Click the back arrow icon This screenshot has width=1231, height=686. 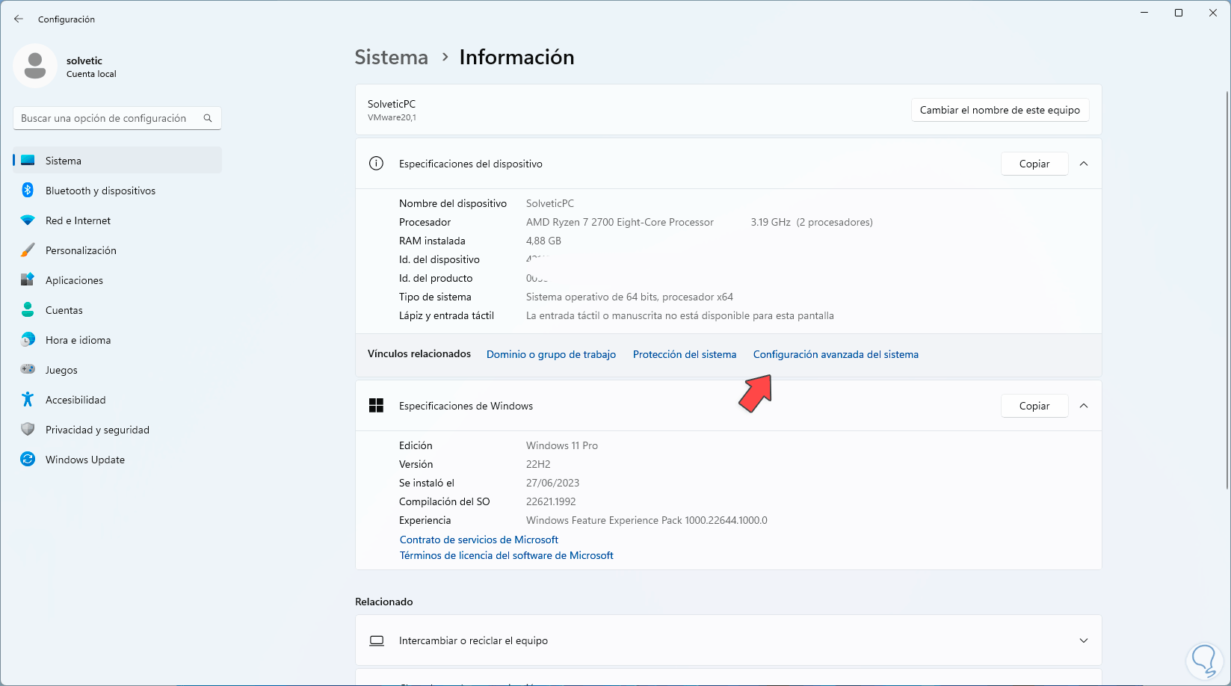click(x=19, y=19)
